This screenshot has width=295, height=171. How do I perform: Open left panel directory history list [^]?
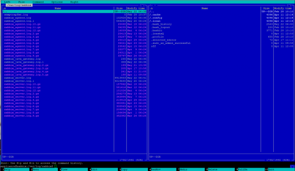142,5
